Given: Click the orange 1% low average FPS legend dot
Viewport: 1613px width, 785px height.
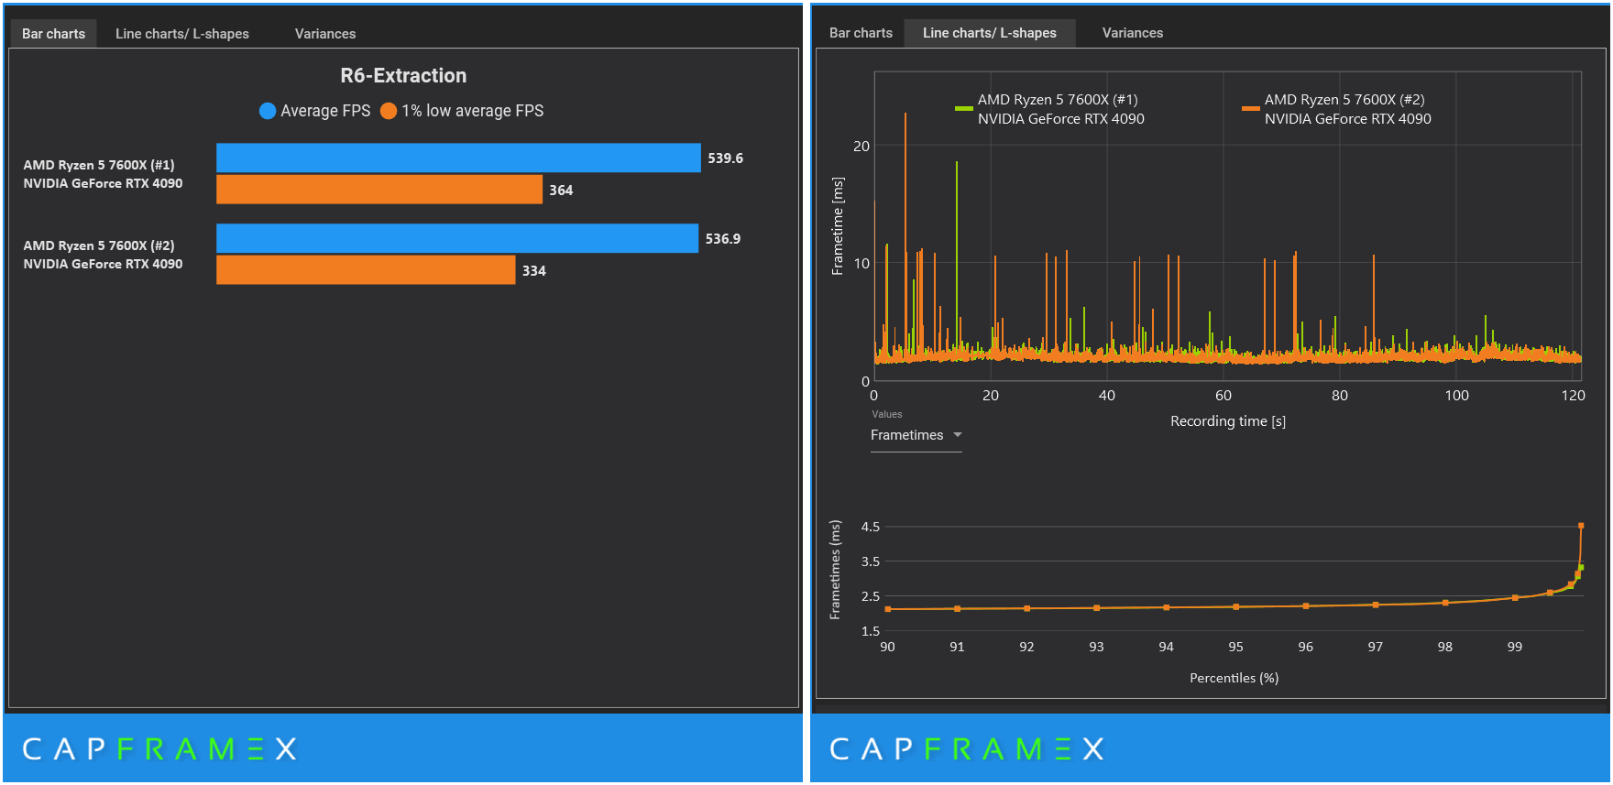Looking at the screenshot, I should click(x=389, y=111).
